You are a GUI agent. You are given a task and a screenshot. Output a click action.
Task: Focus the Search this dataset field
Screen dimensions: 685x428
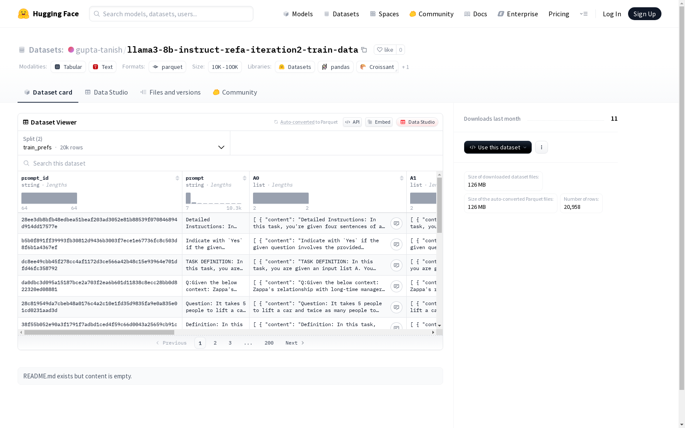230,163
